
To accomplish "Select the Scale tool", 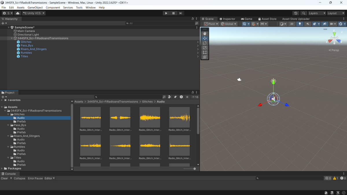I will tap(205, 48).
